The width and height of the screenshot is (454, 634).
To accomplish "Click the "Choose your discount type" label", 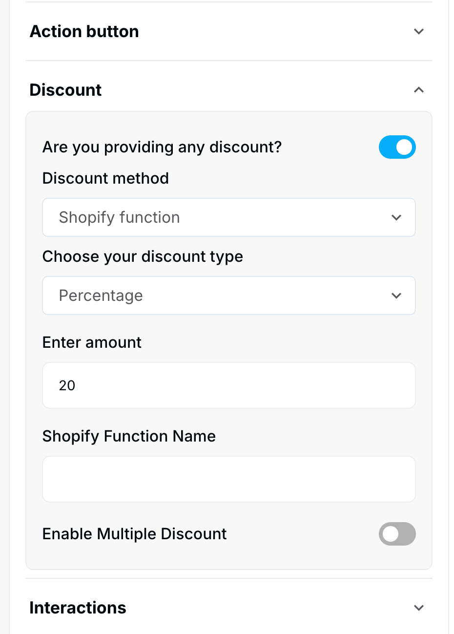I will 143,256.
